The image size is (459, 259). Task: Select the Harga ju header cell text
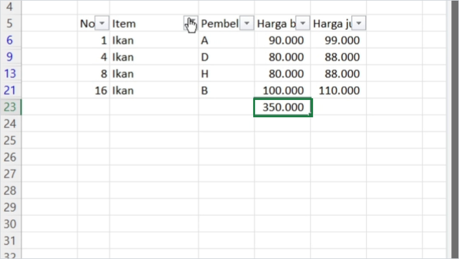(x=332, y=23)
